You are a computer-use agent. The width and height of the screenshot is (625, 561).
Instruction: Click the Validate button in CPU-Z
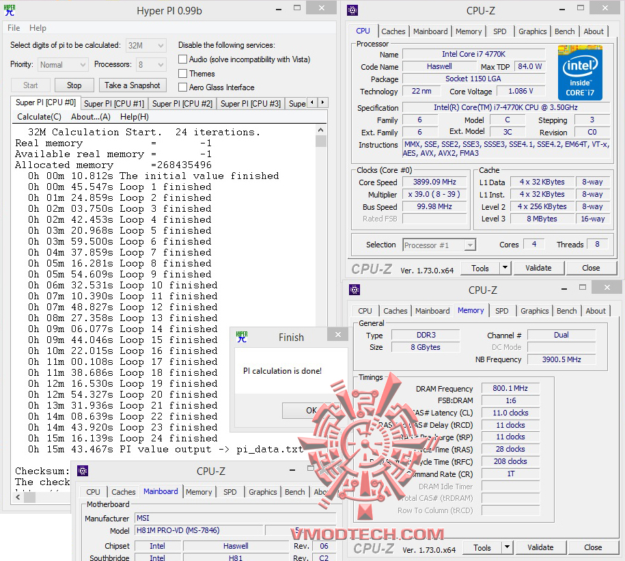pos(538,268)
